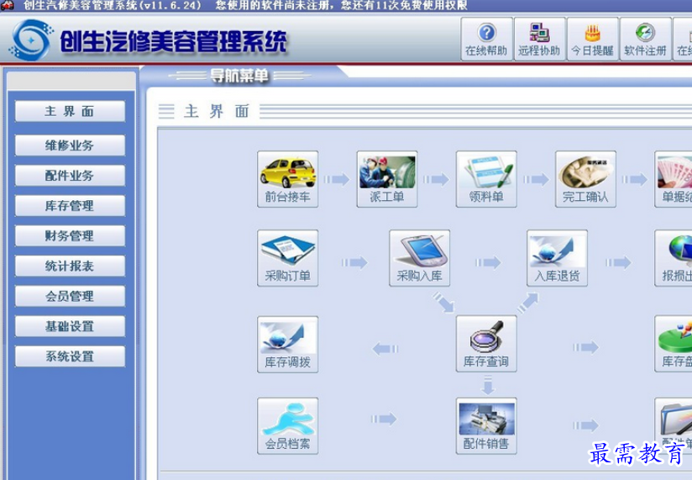Open the 完工确认 icon

click(585, 179)
